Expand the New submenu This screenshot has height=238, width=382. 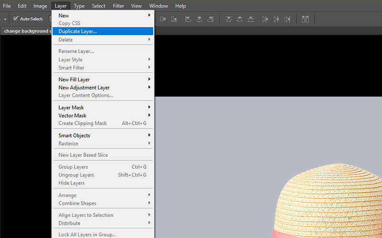tap(103, 15)
